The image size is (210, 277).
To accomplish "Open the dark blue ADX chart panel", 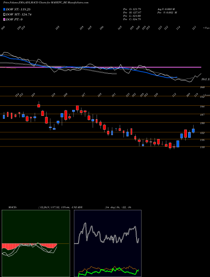I will [x=108, y=243].
